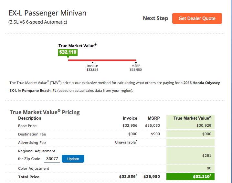Click the Next Step label
This screenshot has width=232, height=183.
[x=155, y=18]
